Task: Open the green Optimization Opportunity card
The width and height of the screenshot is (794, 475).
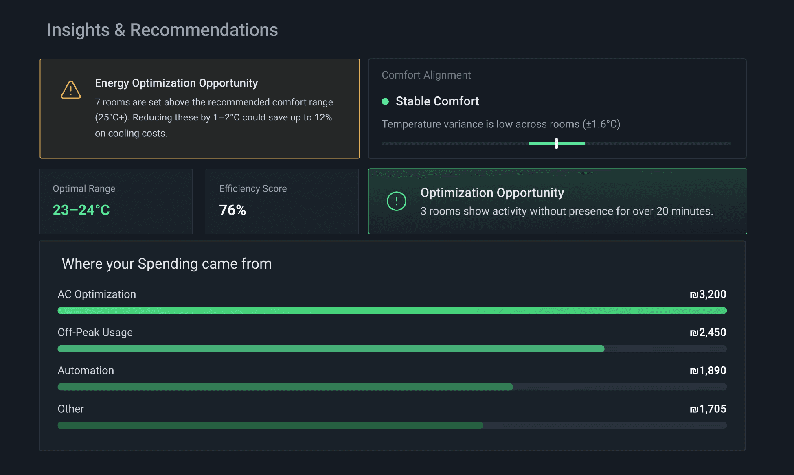Action: click(557, 201)
